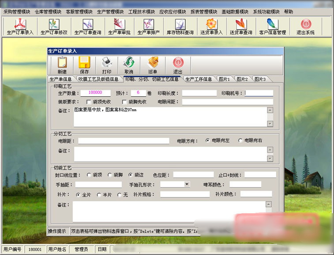This screenshot has height=255, width=334.
Task: Click 生产数量 input field
Action: point(95,93)
